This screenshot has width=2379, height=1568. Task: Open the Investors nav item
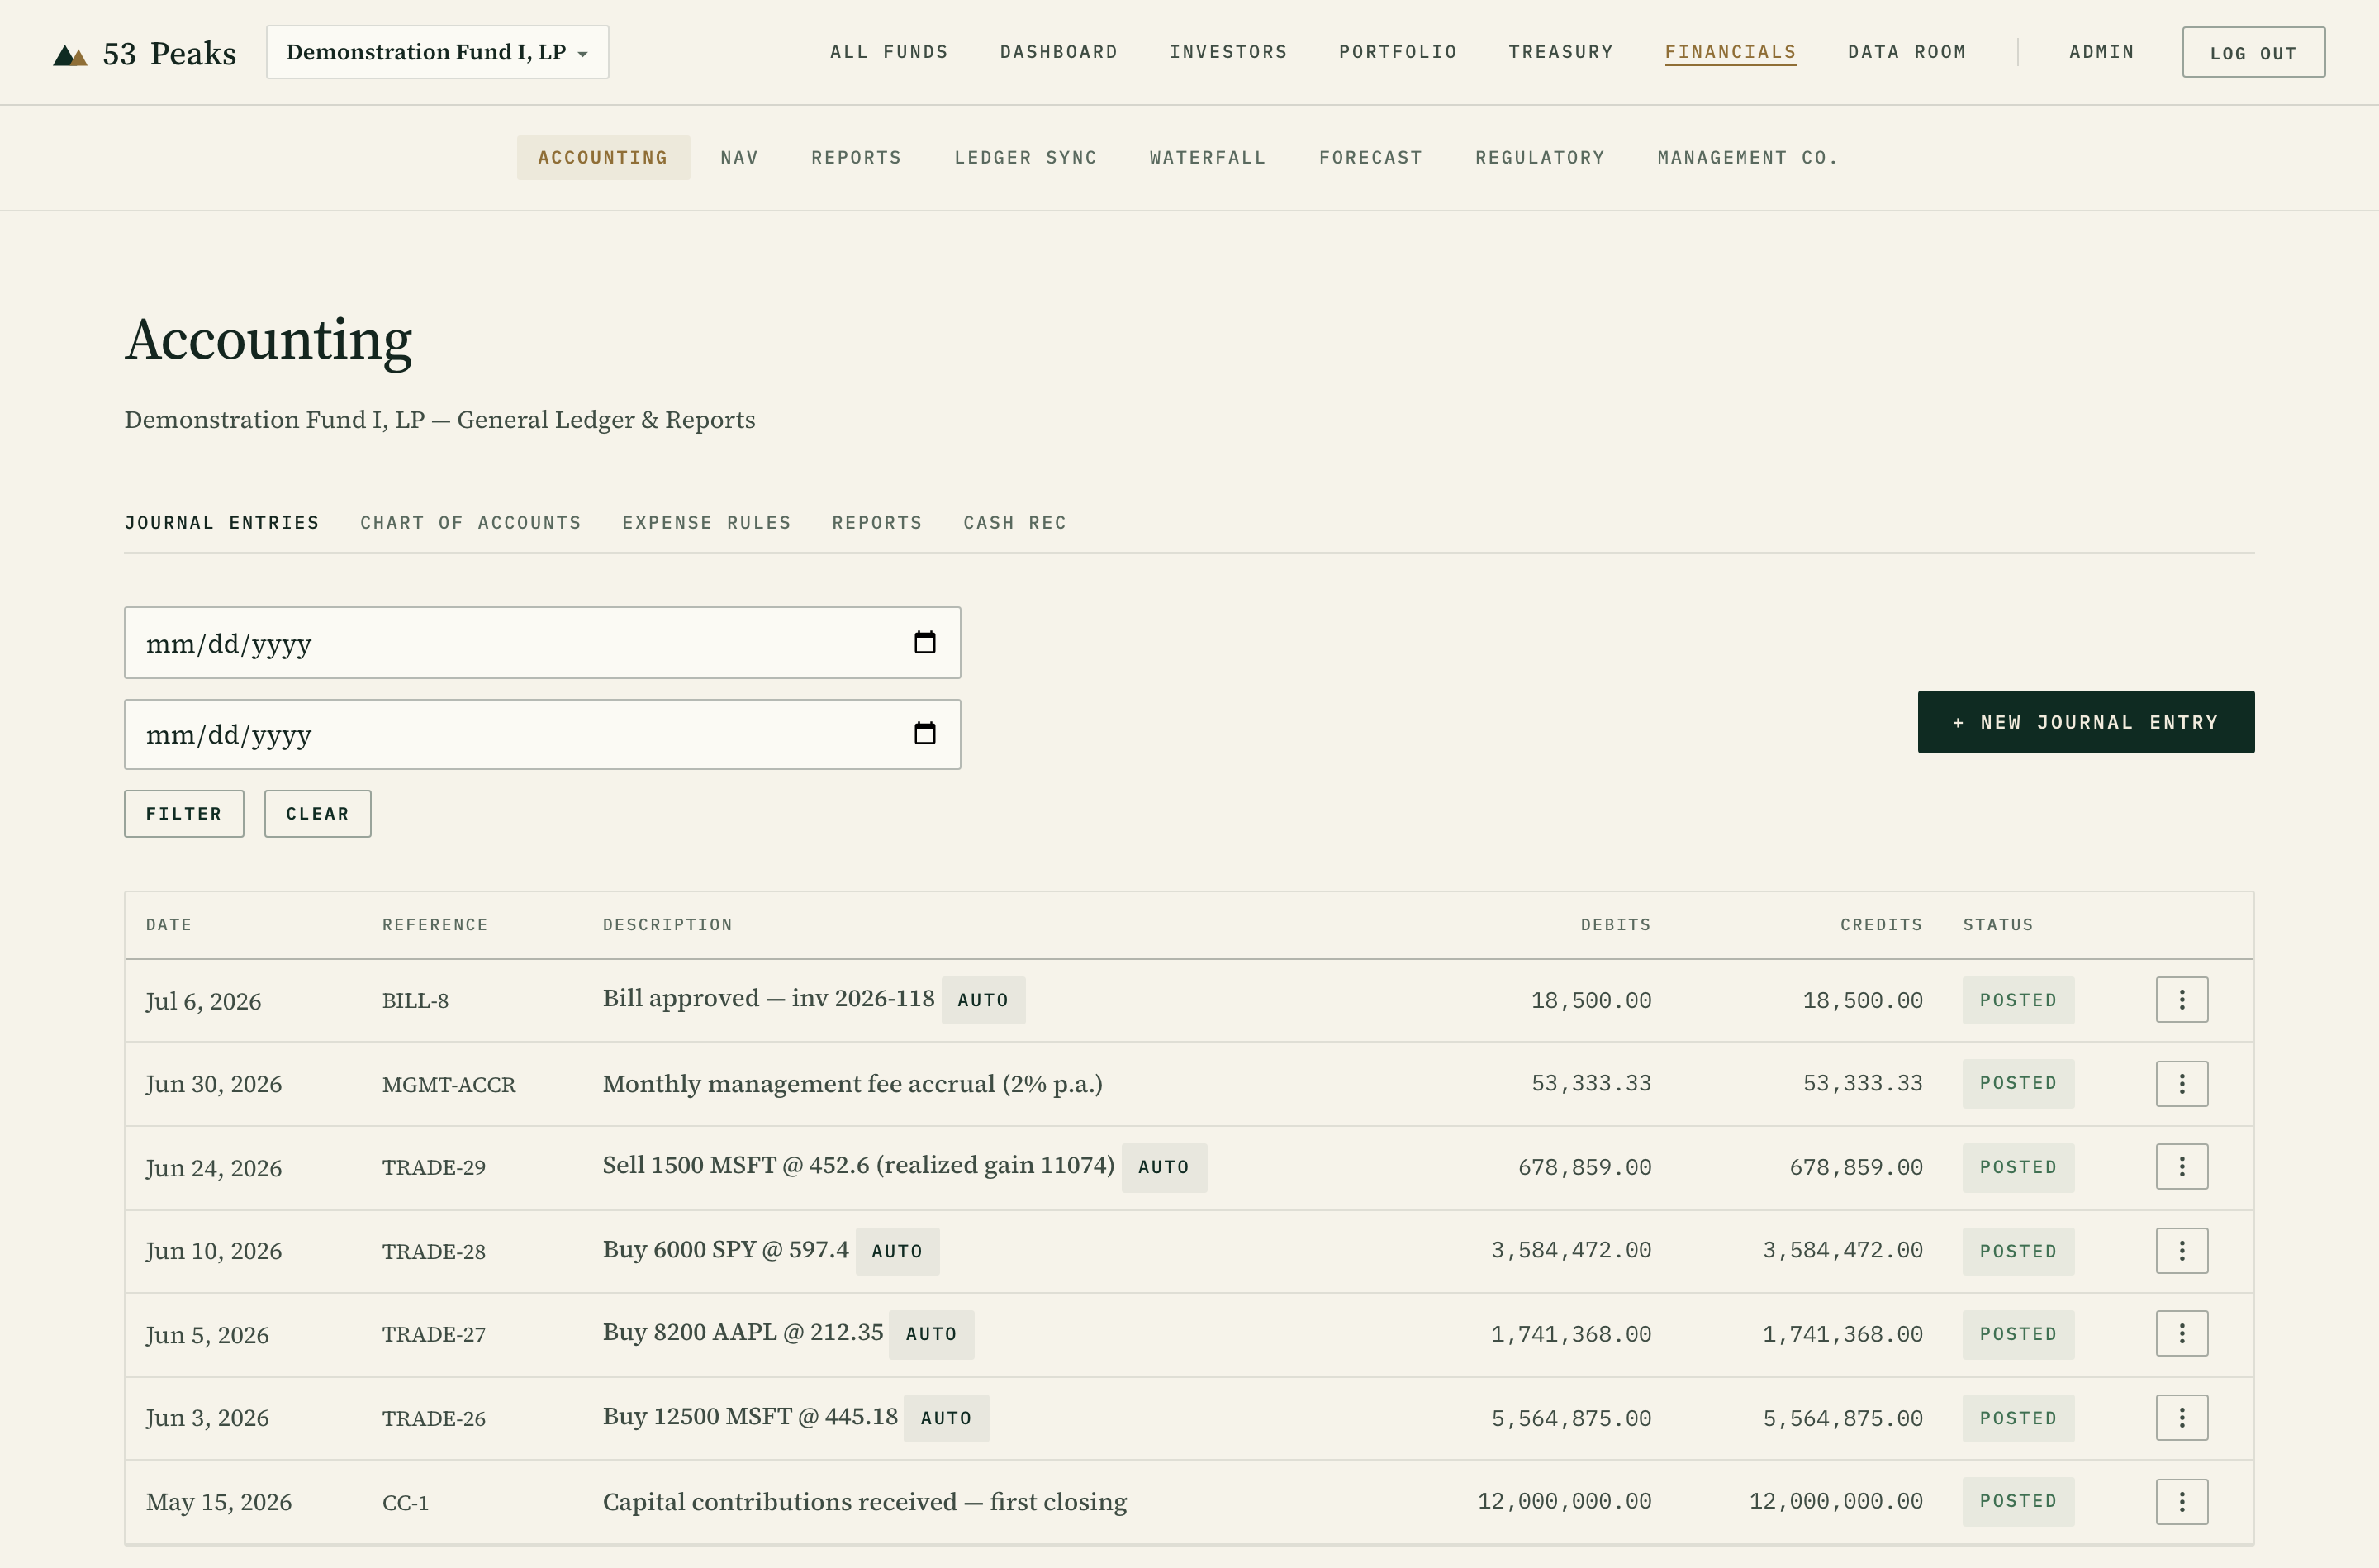(x=1228, y=52)
